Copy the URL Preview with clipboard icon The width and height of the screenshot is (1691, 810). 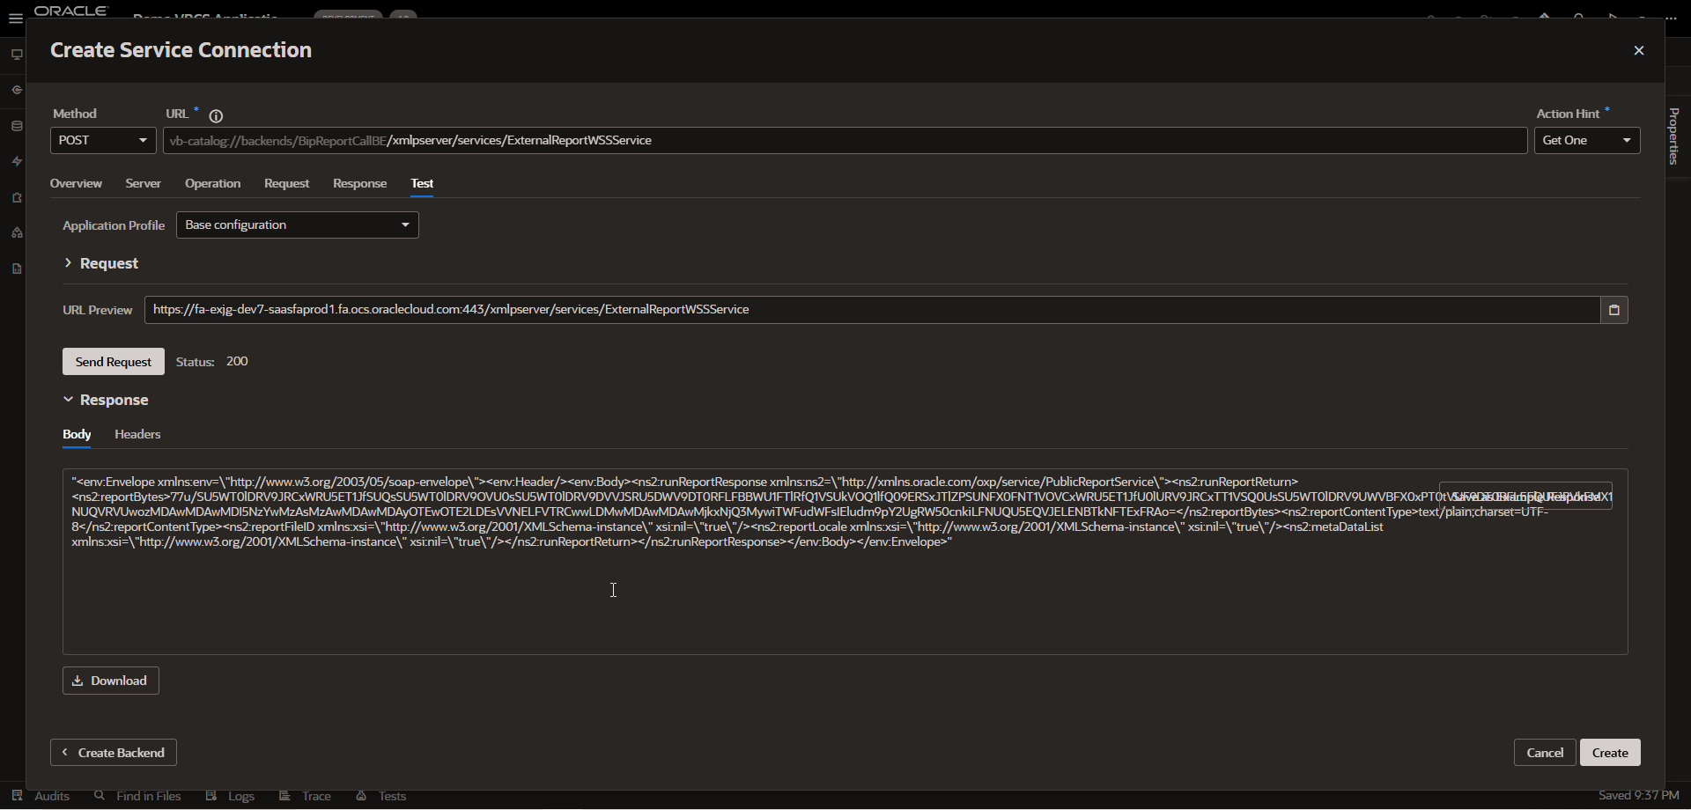coord(1613,310)
